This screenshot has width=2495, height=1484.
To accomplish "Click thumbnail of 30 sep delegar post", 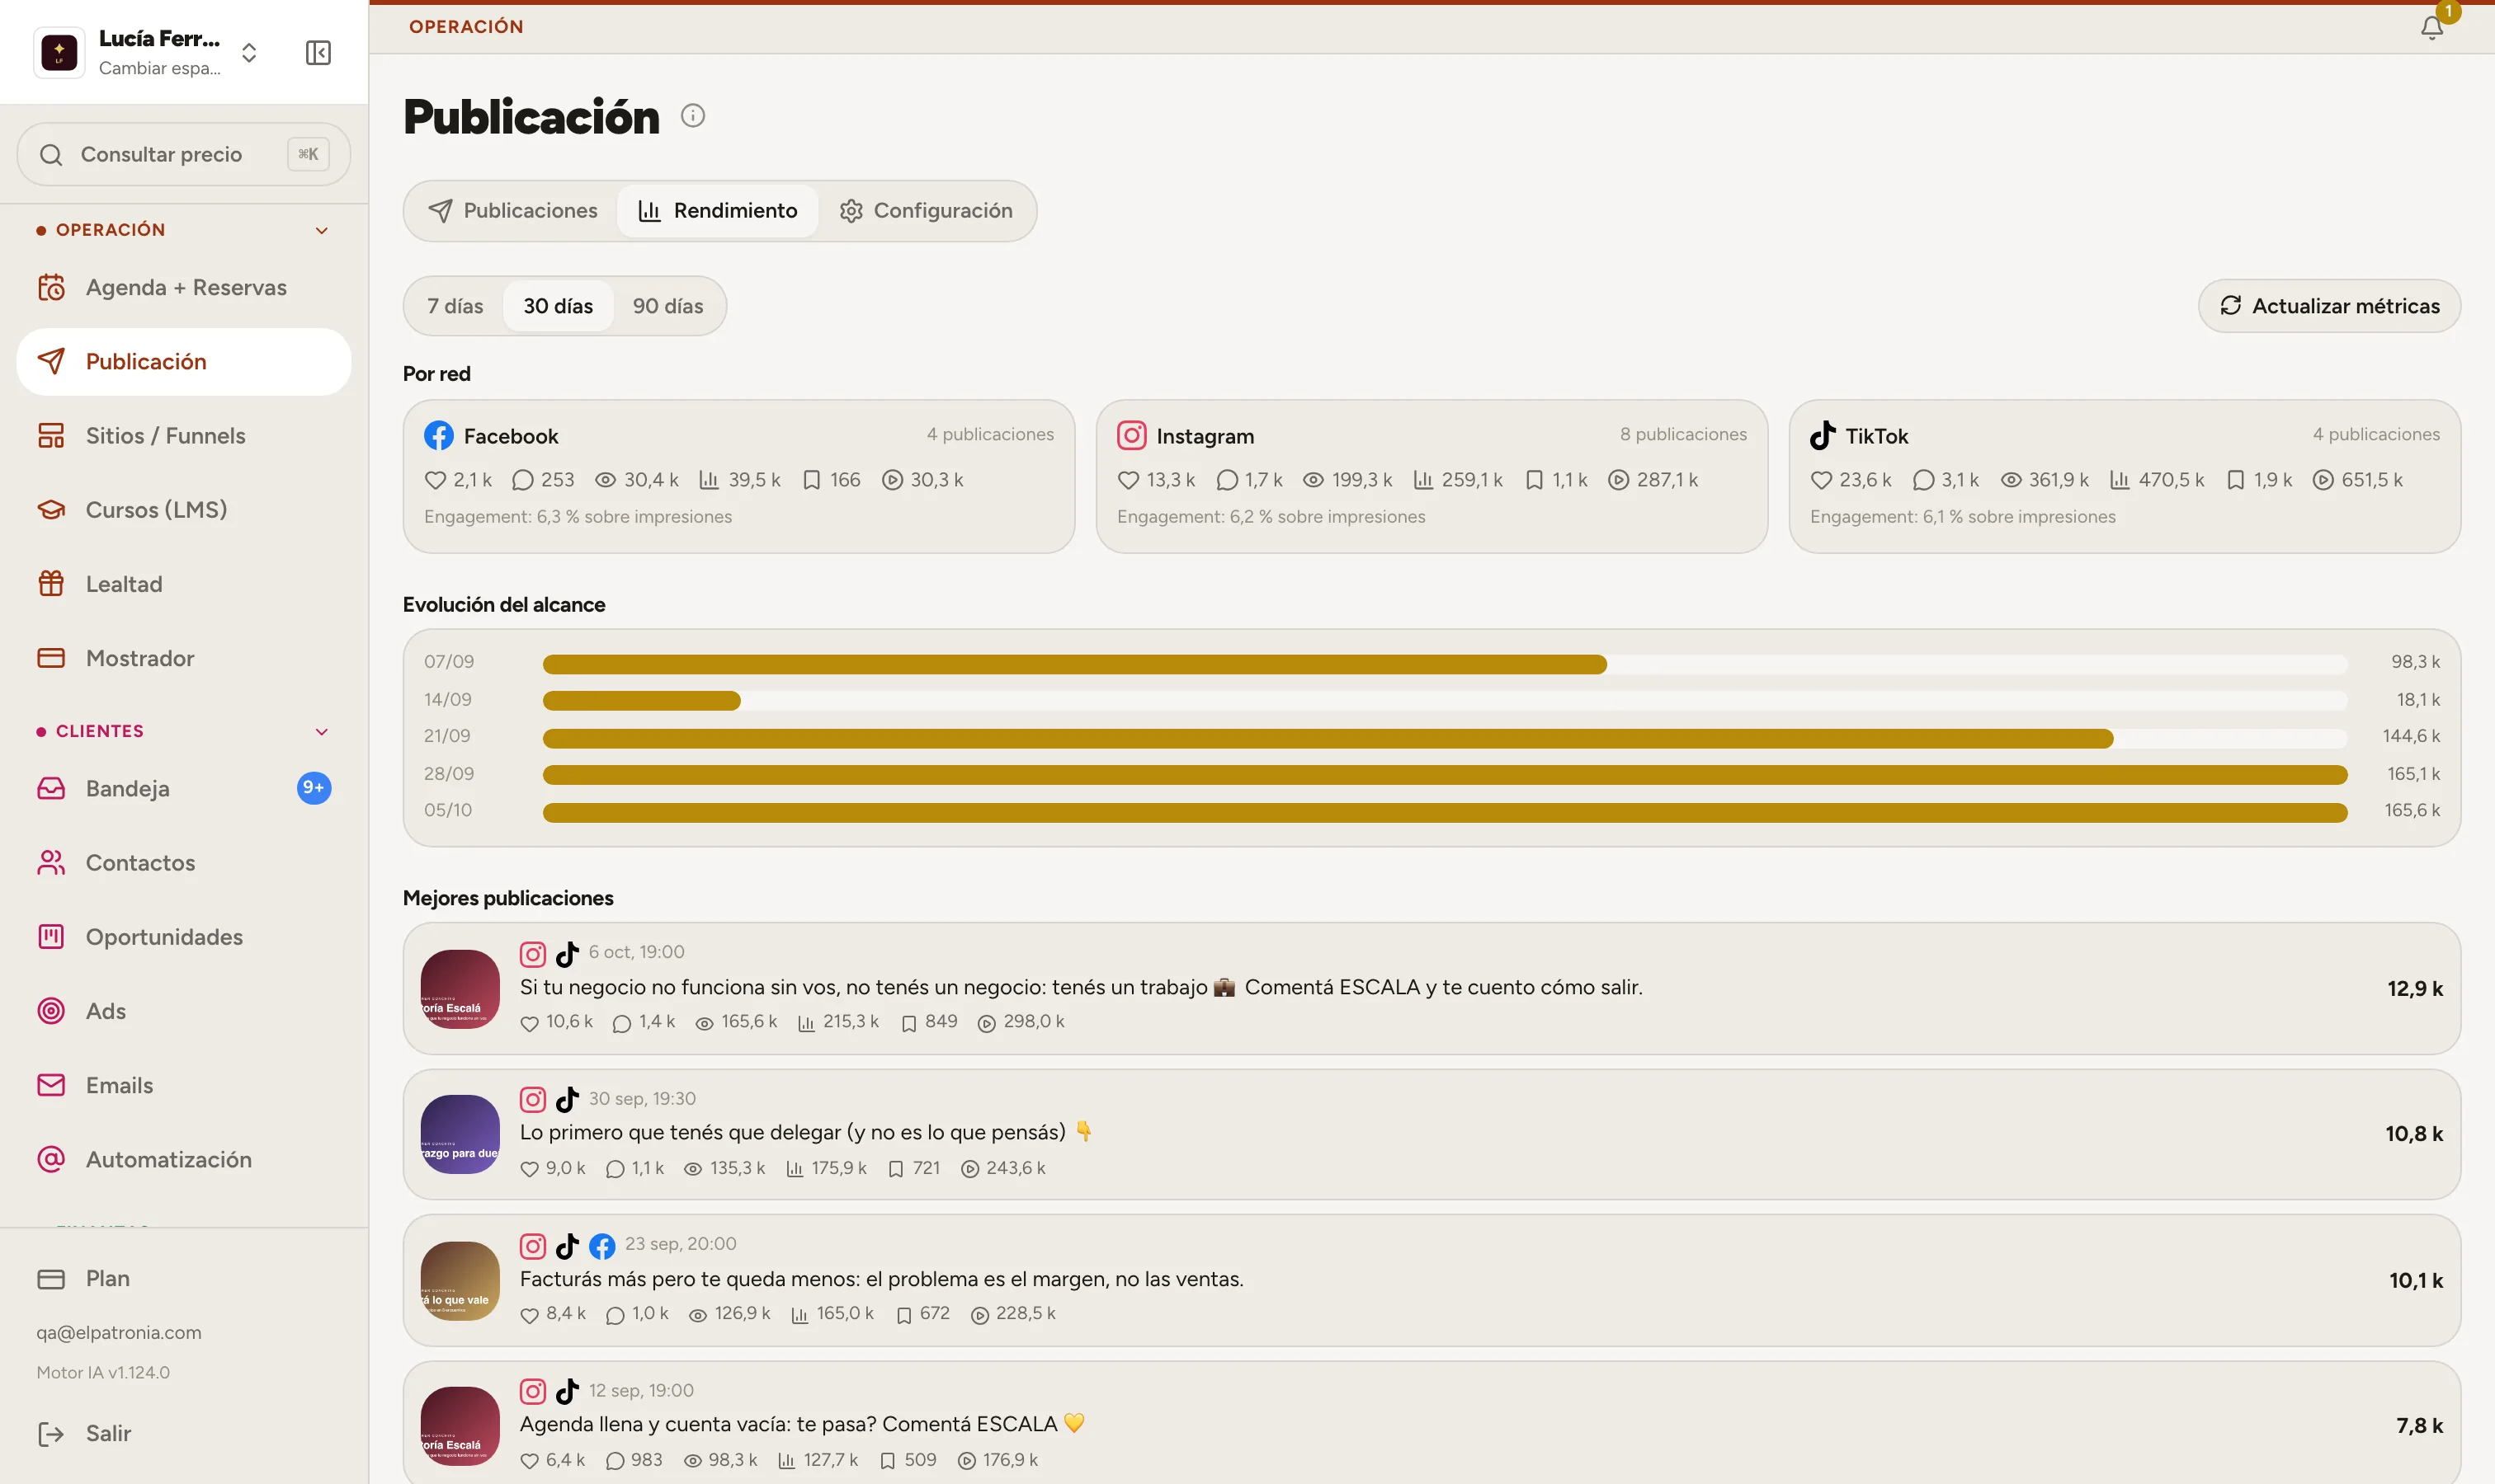I will click(x=460, y=1135).
